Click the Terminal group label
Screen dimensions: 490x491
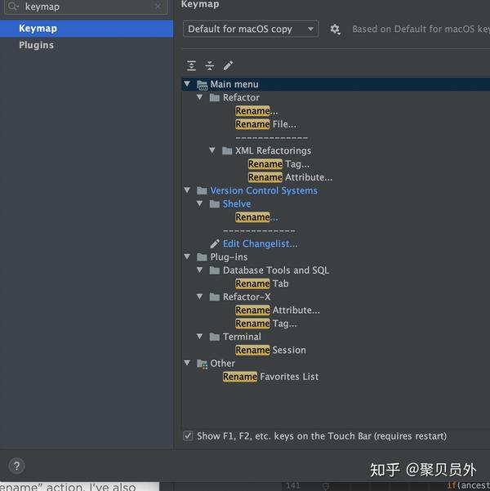pos(242,337)
